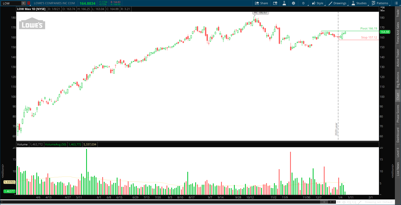
Task: Open the Edit studies flask icon
Action: (284, 3)
